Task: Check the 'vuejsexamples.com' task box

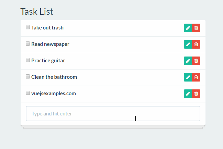Action: click(x=28, y=93)
